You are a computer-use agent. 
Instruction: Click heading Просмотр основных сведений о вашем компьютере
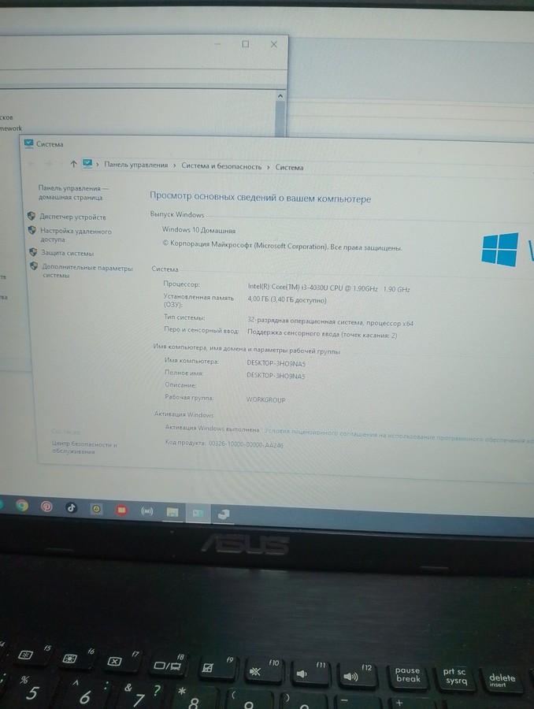pyautogui.click(x=260, y=197)
